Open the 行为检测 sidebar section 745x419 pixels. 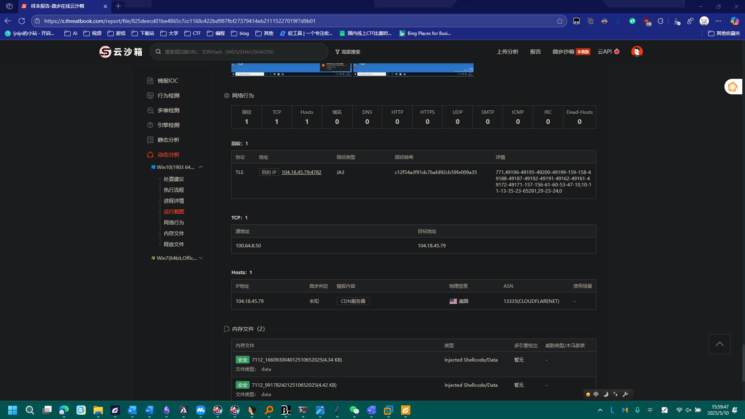pyautogui.click(x=163, y=96)
